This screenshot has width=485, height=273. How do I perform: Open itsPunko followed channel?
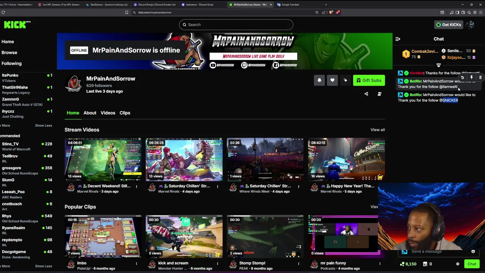[x=27, y=78]
